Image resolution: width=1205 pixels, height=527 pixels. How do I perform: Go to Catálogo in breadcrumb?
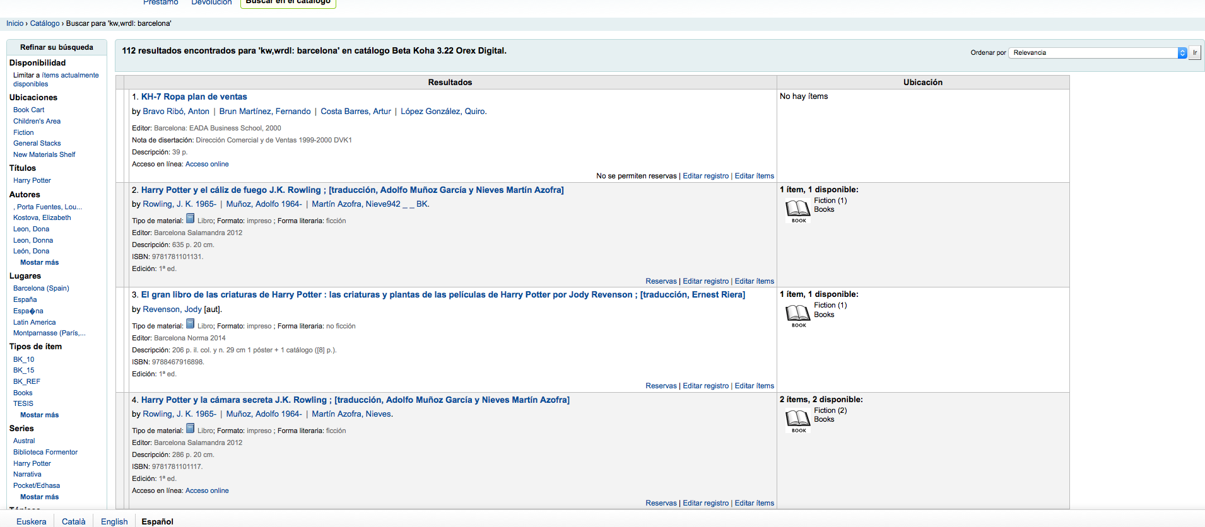point(45,23)
